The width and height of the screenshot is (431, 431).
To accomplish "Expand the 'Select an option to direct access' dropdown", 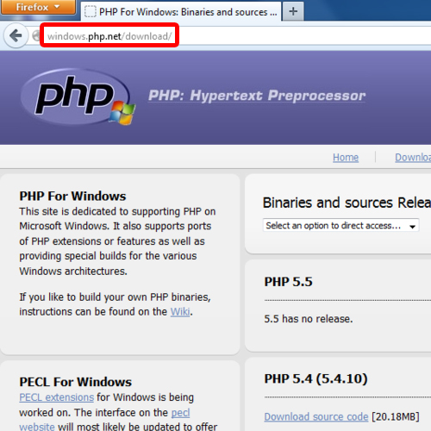I will coord(340,226).
